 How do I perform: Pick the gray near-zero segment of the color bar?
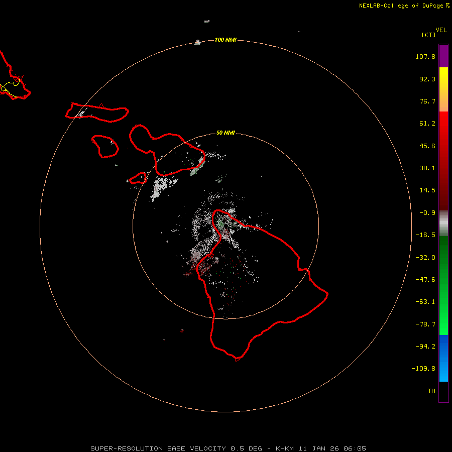pyautogui.click(x=443, y=222)
